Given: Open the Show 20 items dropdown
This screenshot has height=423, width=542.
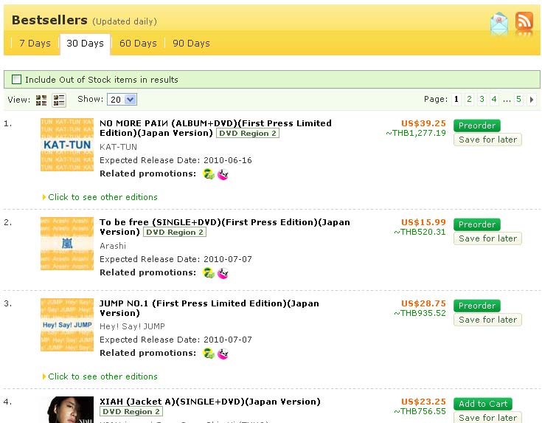Looking at the screenshot, I should coord(122,100).
